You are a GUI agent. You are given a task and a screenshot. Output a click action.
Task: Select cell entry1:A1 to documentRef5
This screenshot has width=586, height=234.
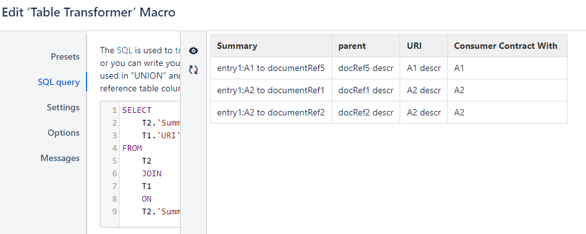pyautogui.click(x=271, y=68)
